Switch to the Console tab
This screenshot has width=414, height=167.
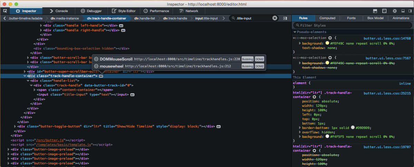tap(58, 11)
